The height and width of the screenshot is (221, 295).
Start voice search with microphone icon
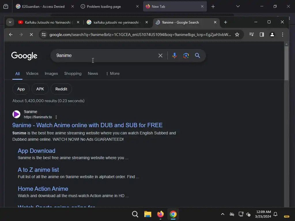(174, 56)
